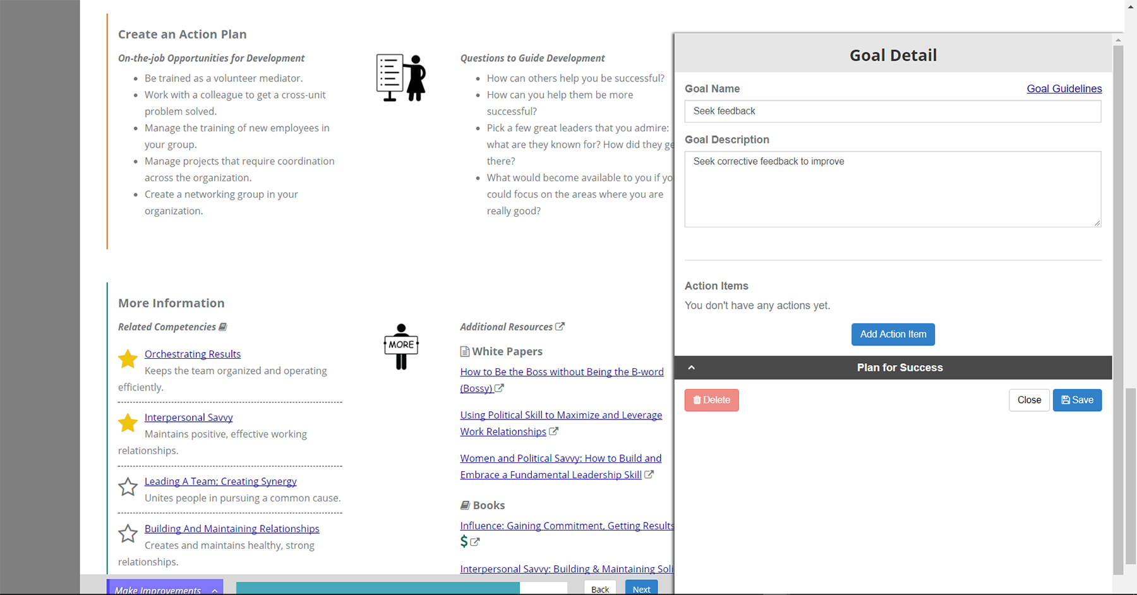Toggle the star for Interpersonal Savvy

(x=128, y=423)
